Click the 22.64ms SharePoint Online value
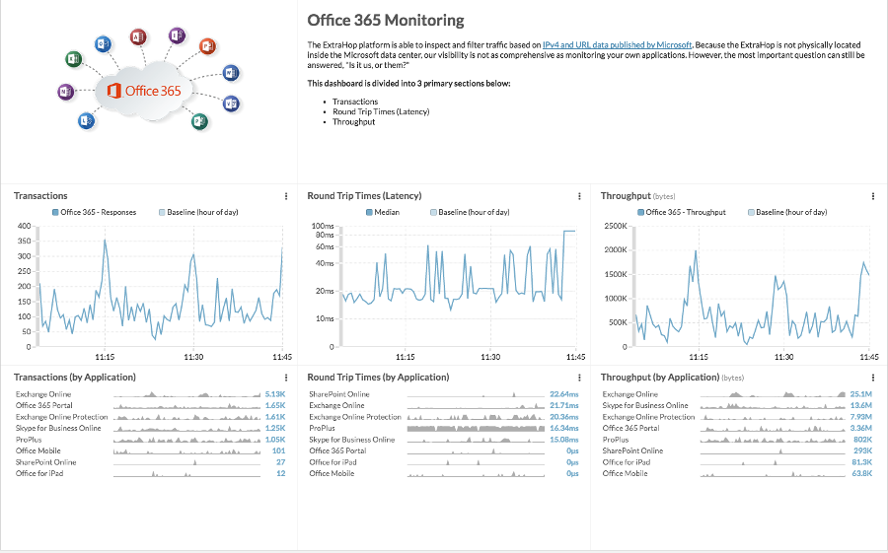This screenshot has width=888, height=553. [x=564, y=394]
